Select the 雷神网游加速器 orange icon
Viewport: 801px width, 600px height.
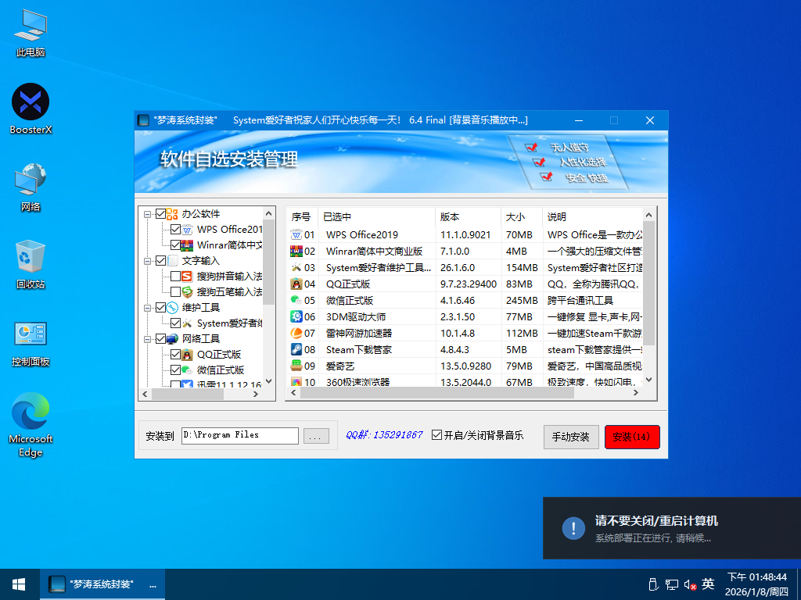296,333
